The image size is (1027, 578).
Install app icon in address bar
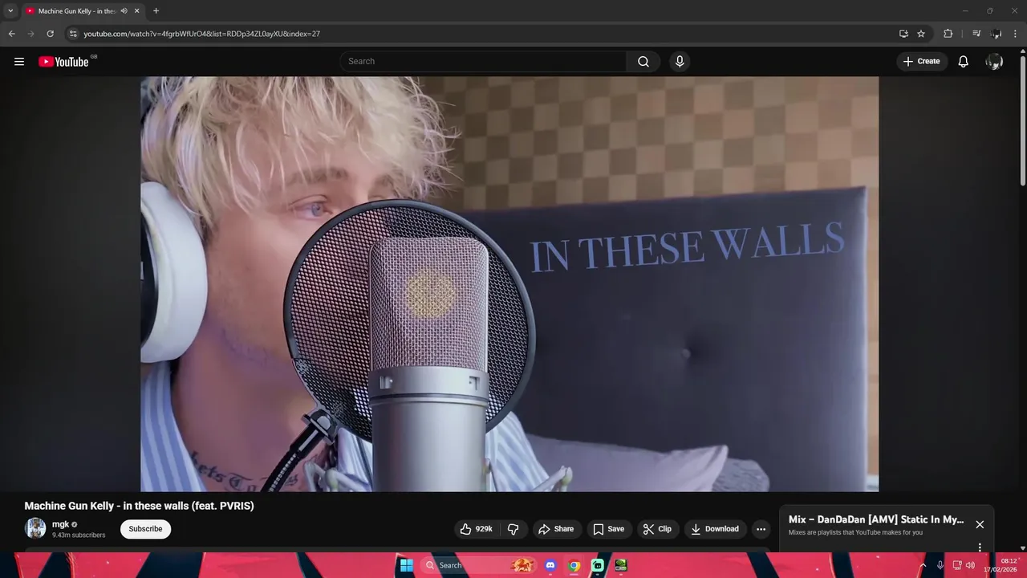pos(903,34)
